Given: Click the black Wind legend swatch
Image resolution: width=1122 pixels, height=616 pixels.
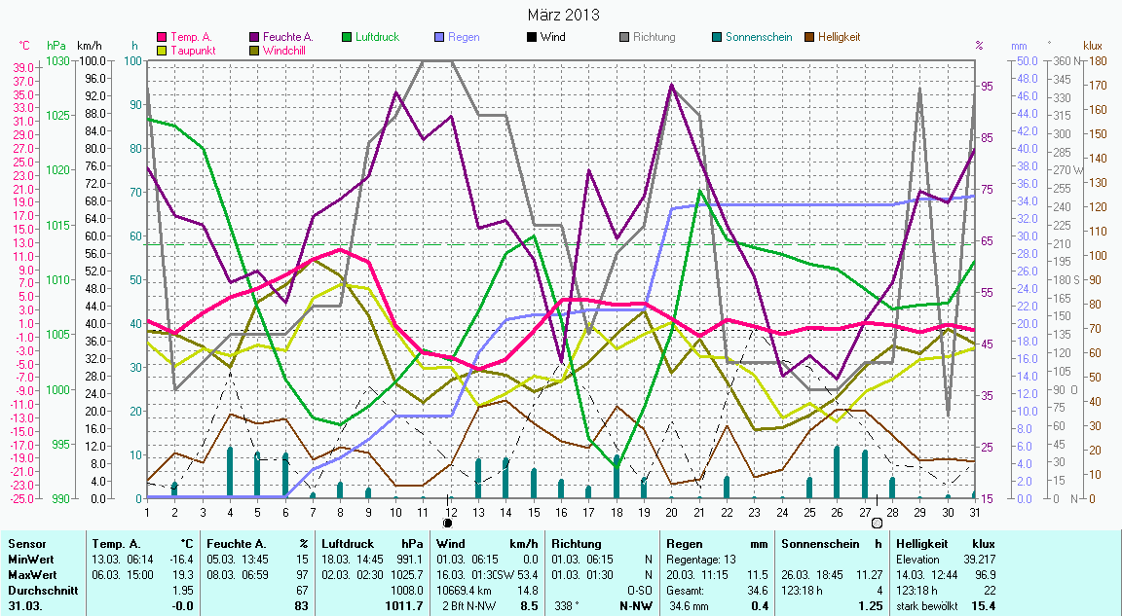Looking at the screenshot, I should (532, 38).
